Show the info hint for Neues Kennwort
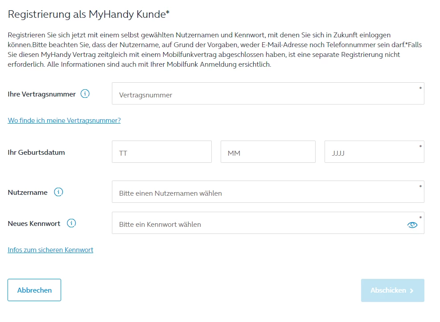 pos(71,223)
